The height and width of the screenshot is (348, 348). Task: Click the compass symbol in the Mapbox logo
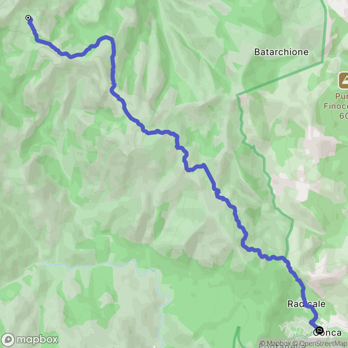pos(8,340)
